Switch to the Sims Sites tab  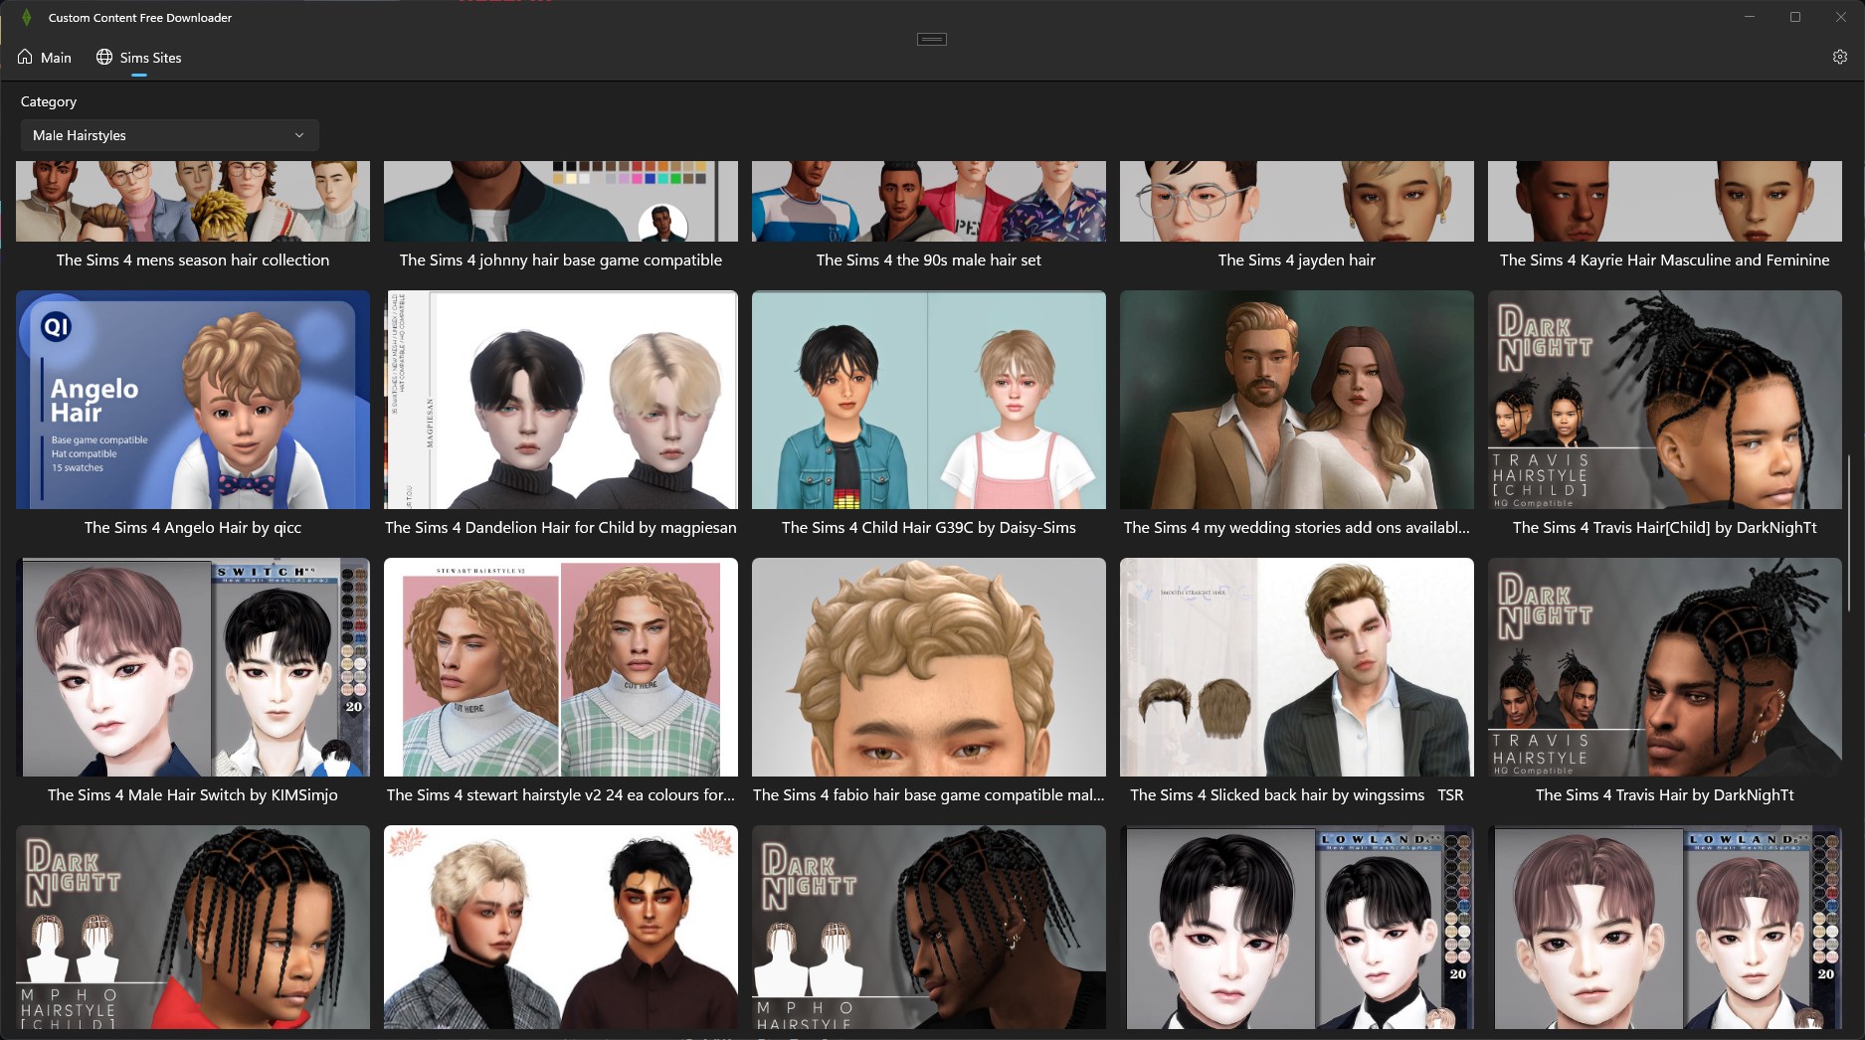pos(139,58)
